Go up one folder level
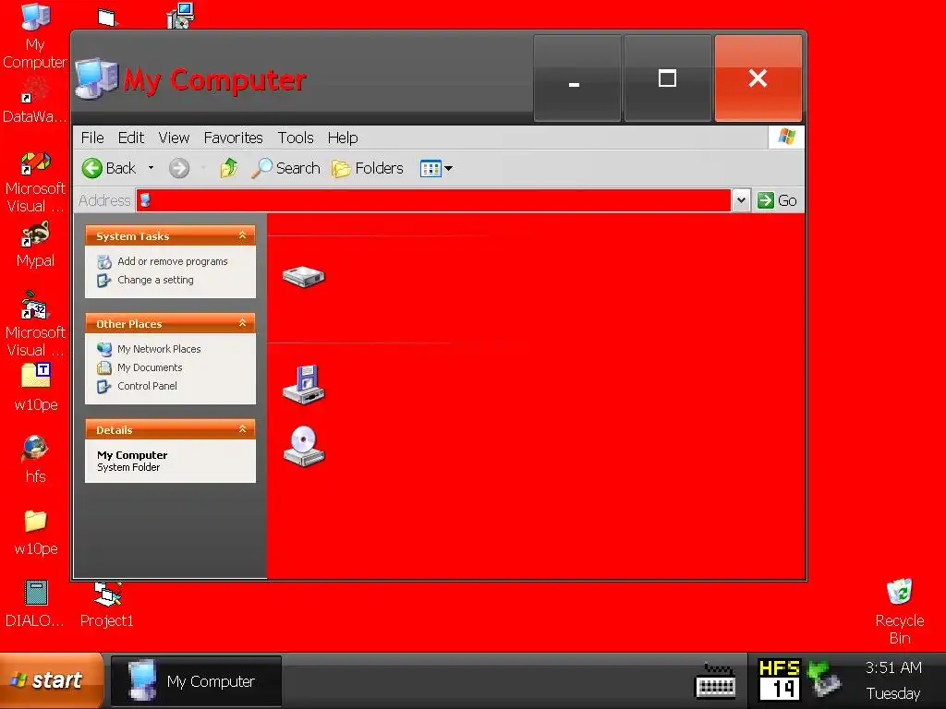The width and height of the screenshot is (946, 709). tap(229, 168)
